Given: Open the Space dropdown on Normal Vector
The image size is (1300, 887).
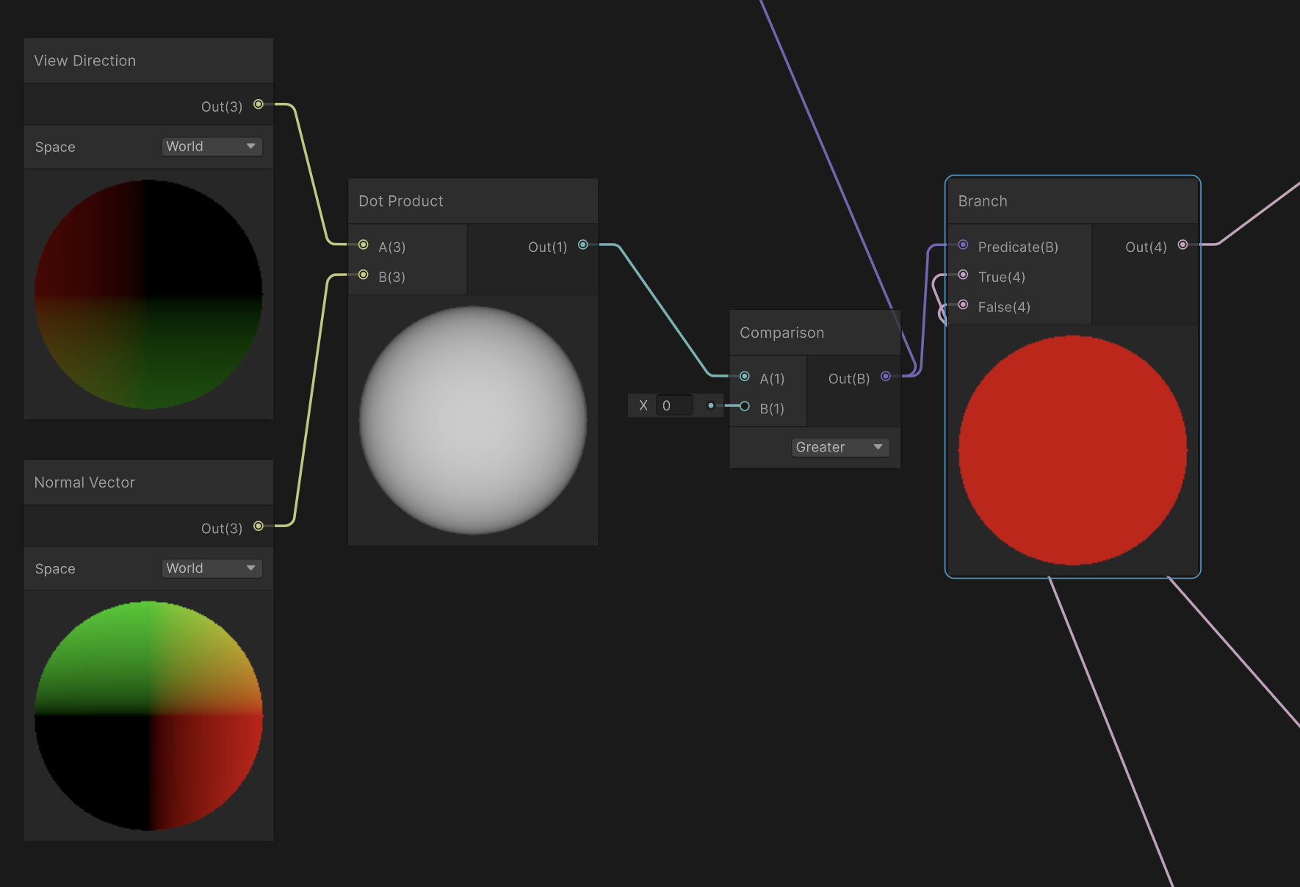Looking at the screenshot, I should [212, 568].
